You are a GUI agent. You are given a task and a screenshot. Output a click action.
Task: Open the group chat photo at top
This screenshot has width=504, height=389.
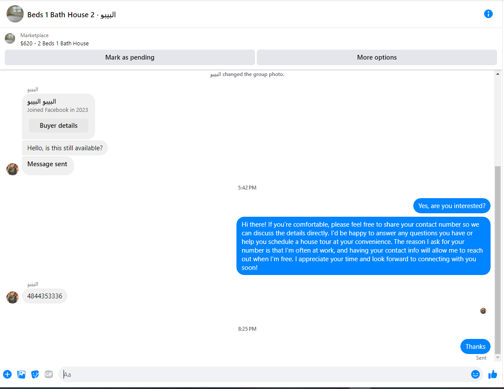click(x=15, y=14)
